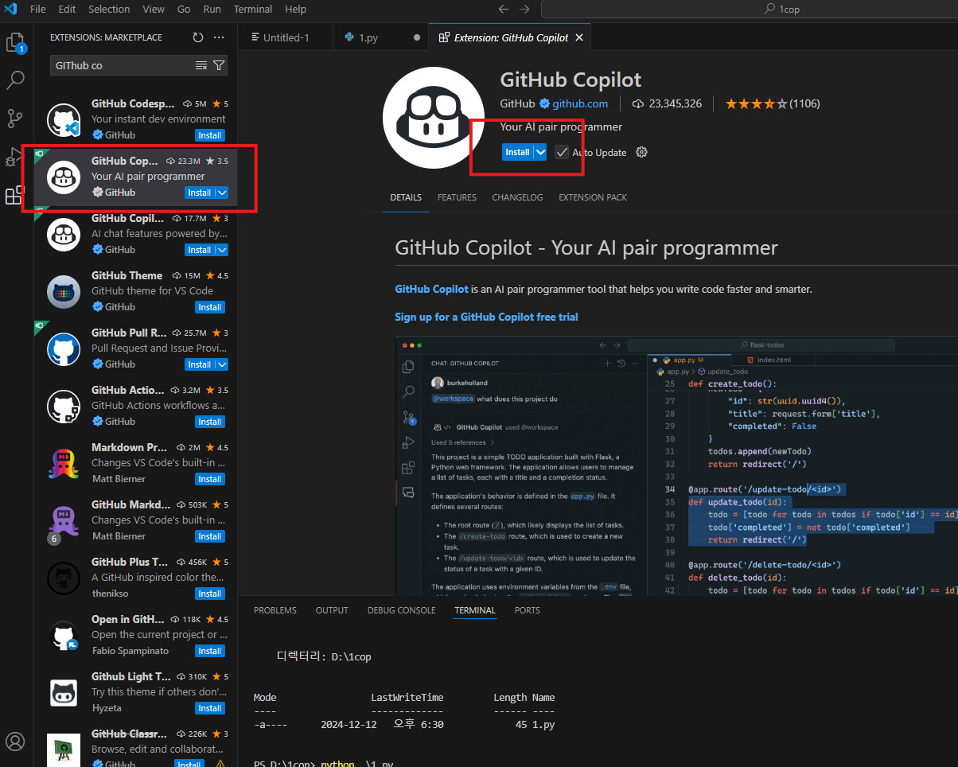958x767 pixels.
Task: Open Sign up for GitHub Copilot free trial link
Action: point(486,317)
